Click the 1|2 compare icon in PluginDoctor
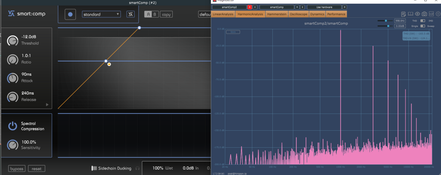 [431, 14]
